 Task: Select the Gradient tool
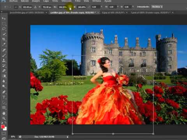[4, 76]
